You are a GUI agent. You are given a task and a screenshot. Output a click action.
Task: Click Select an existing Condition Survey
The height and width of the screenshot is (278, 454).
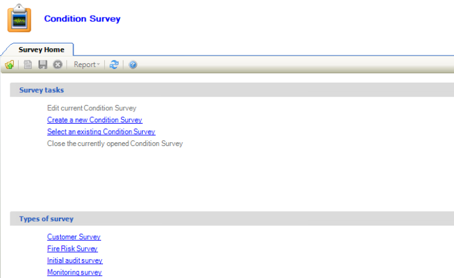point(101,131)
